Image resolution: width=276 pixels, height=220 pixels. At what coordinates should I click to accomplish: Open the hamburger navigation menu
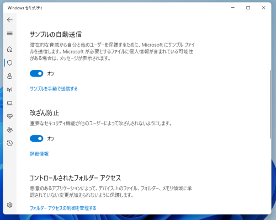click(10, 34)
